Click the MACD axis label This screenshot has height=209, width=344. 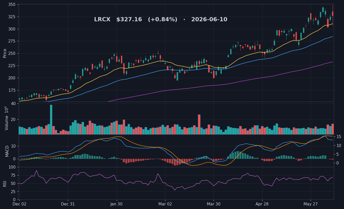[7, 151]
